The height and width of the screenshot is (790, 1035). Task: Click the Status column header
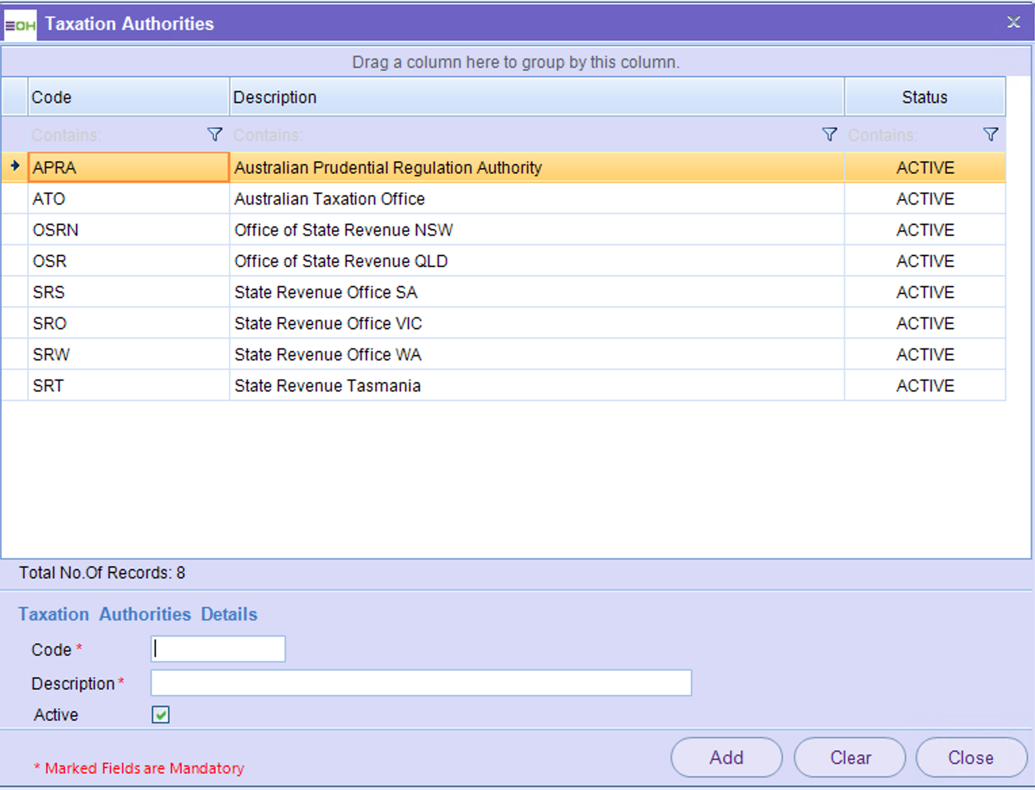click(x=924, y=97)
